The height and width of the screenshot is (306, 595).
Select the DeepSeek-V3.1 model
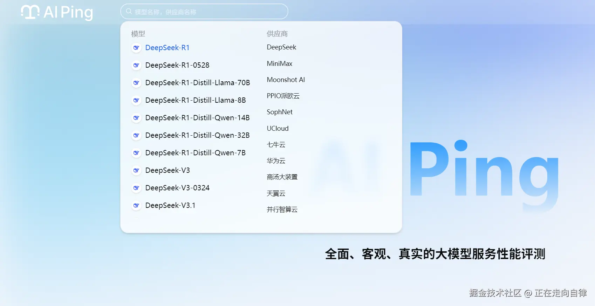point(170,205)
